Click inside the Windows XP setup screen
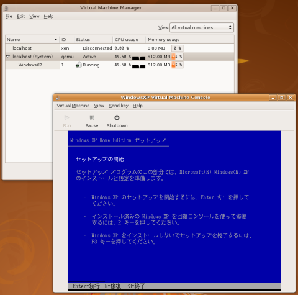Viewport: 298px width, 295px height. click(x=174, y=211)
